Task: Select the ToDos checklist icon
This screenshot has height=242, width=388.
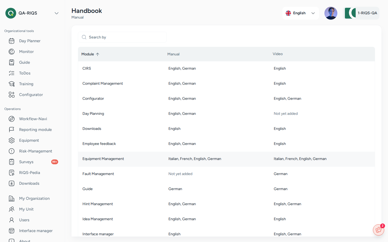Action: click(12, 73)
